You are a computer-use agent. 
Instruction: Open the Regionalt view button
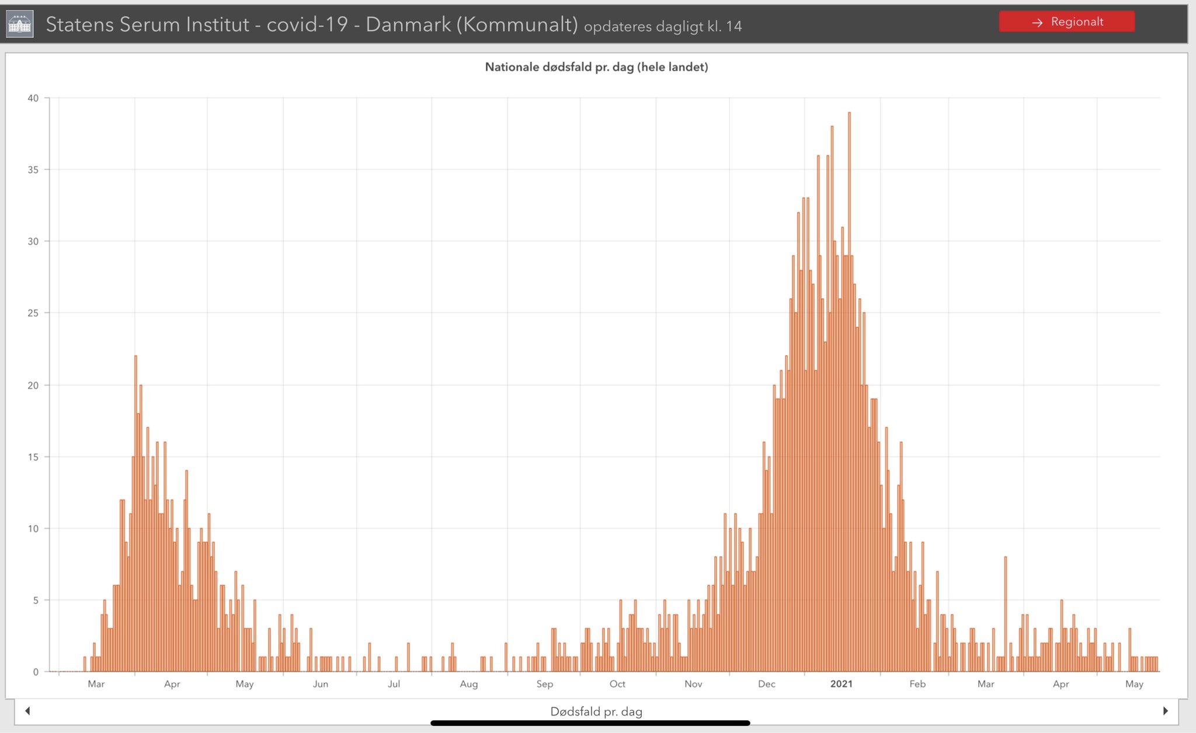coord(1067,22)
